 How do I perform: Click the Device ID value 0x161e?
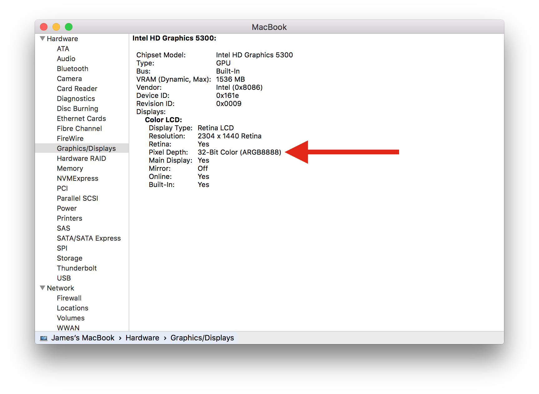pyautogui.click(x=228, y=95)
